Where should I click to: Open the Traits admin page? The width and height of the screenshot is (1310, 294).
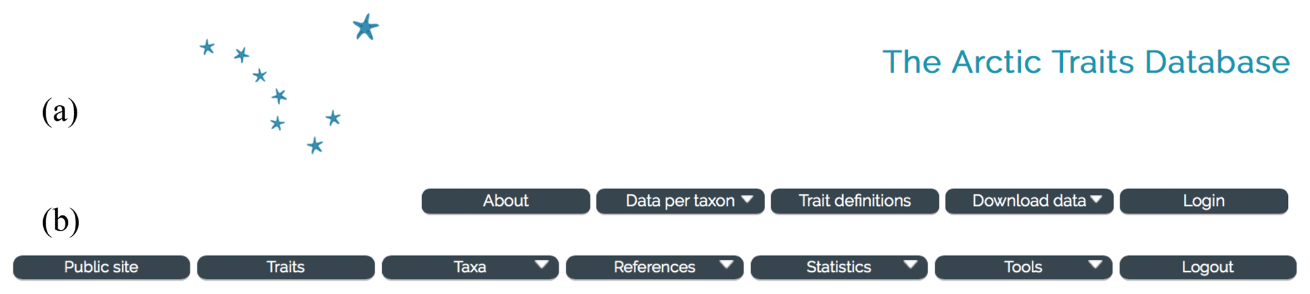286,267
